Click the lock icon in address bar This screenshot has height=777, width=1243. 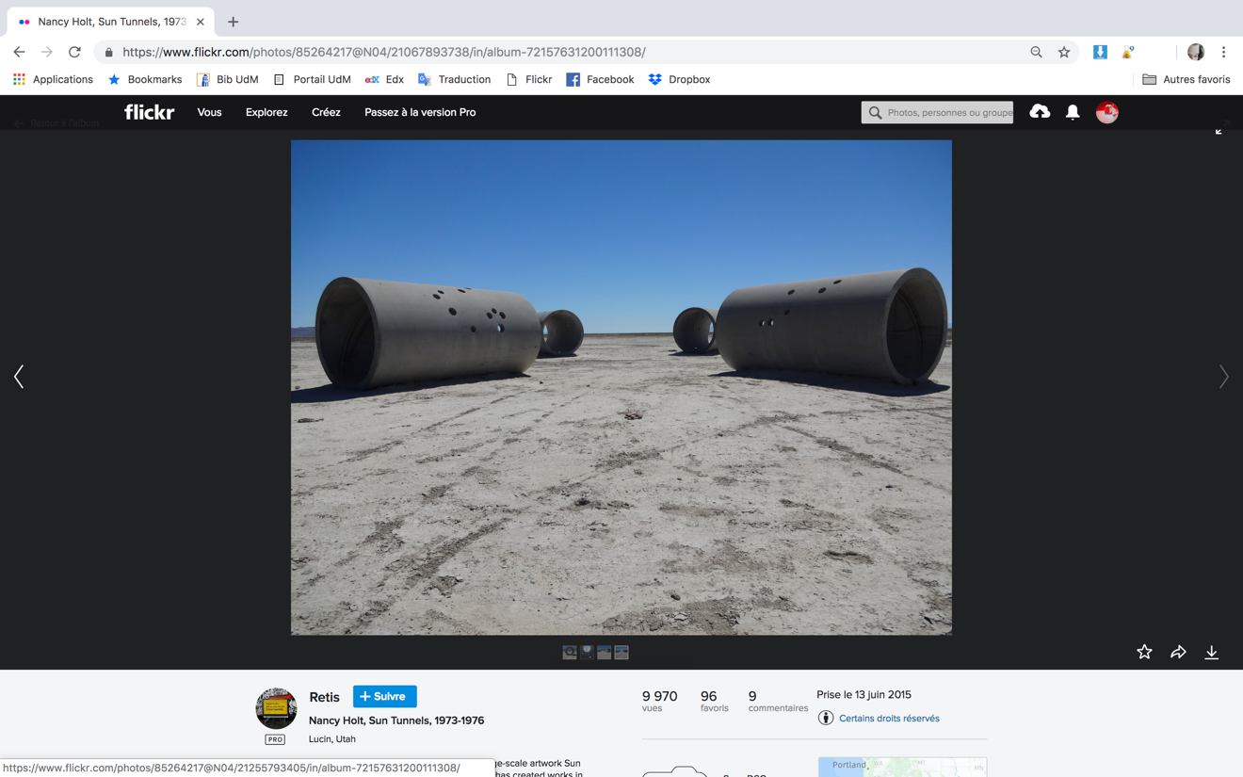coord(108,52)
